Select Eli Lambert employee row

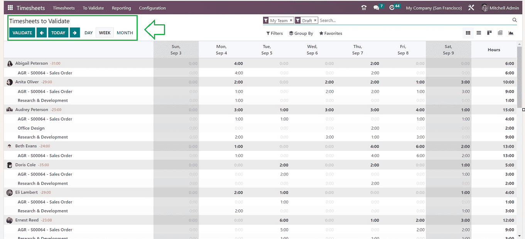click(x=260, y=192)
